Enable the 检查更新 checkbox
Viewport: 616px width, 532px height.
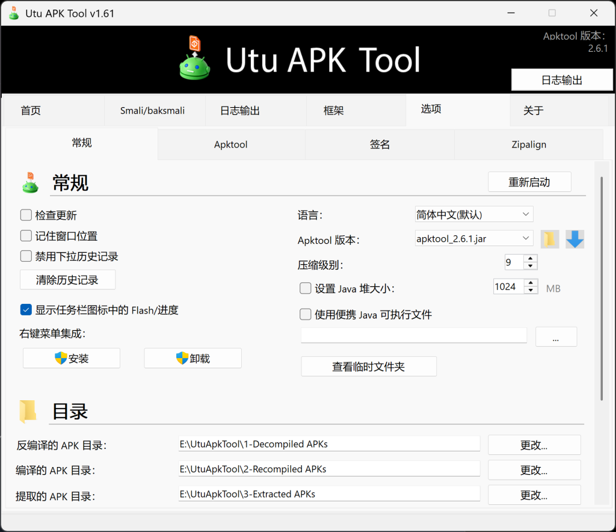pyautogui.click(x=26, y=215)
